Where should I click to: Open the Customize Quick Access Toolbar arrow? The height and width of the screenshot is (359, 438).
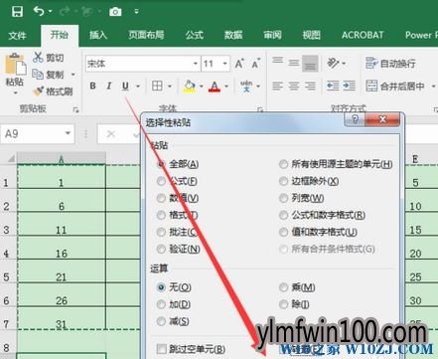(136, 12)
